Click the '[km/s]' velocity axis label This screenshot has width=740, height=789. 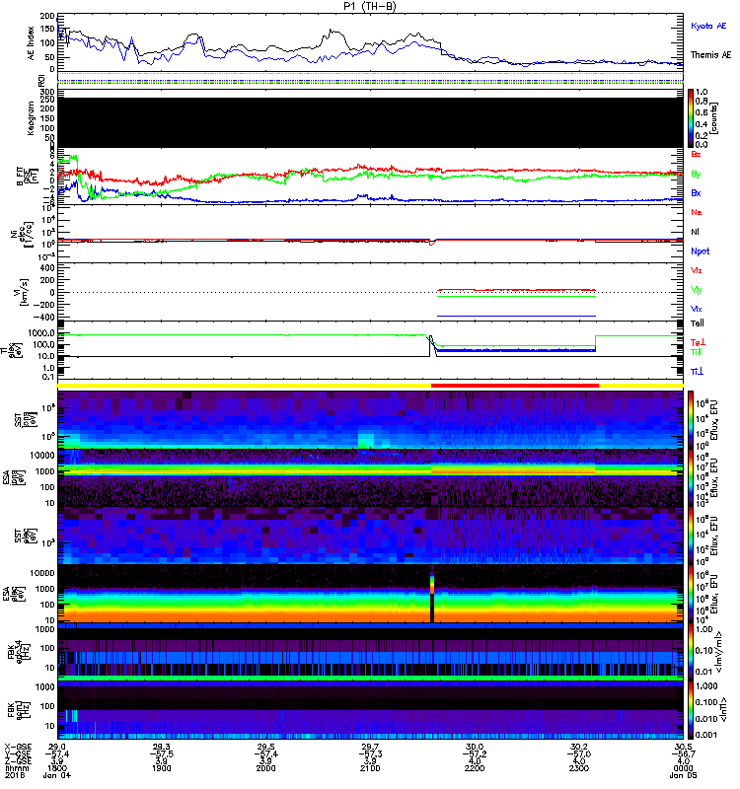[x=23, y=292]
